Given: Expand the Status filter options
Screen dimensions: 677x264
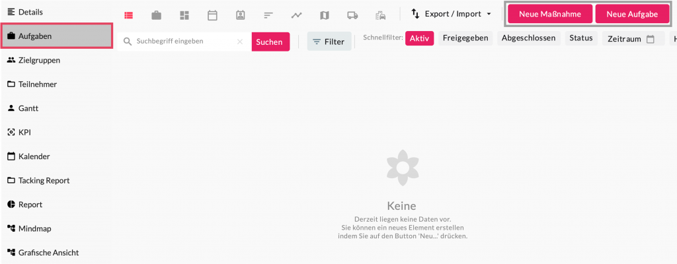Looking at the screenshot, I should 580,38.
